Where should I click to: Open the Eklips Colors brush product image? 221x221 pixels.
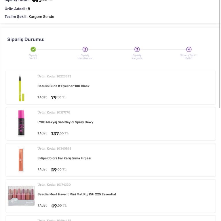click(x=21, y=159)
